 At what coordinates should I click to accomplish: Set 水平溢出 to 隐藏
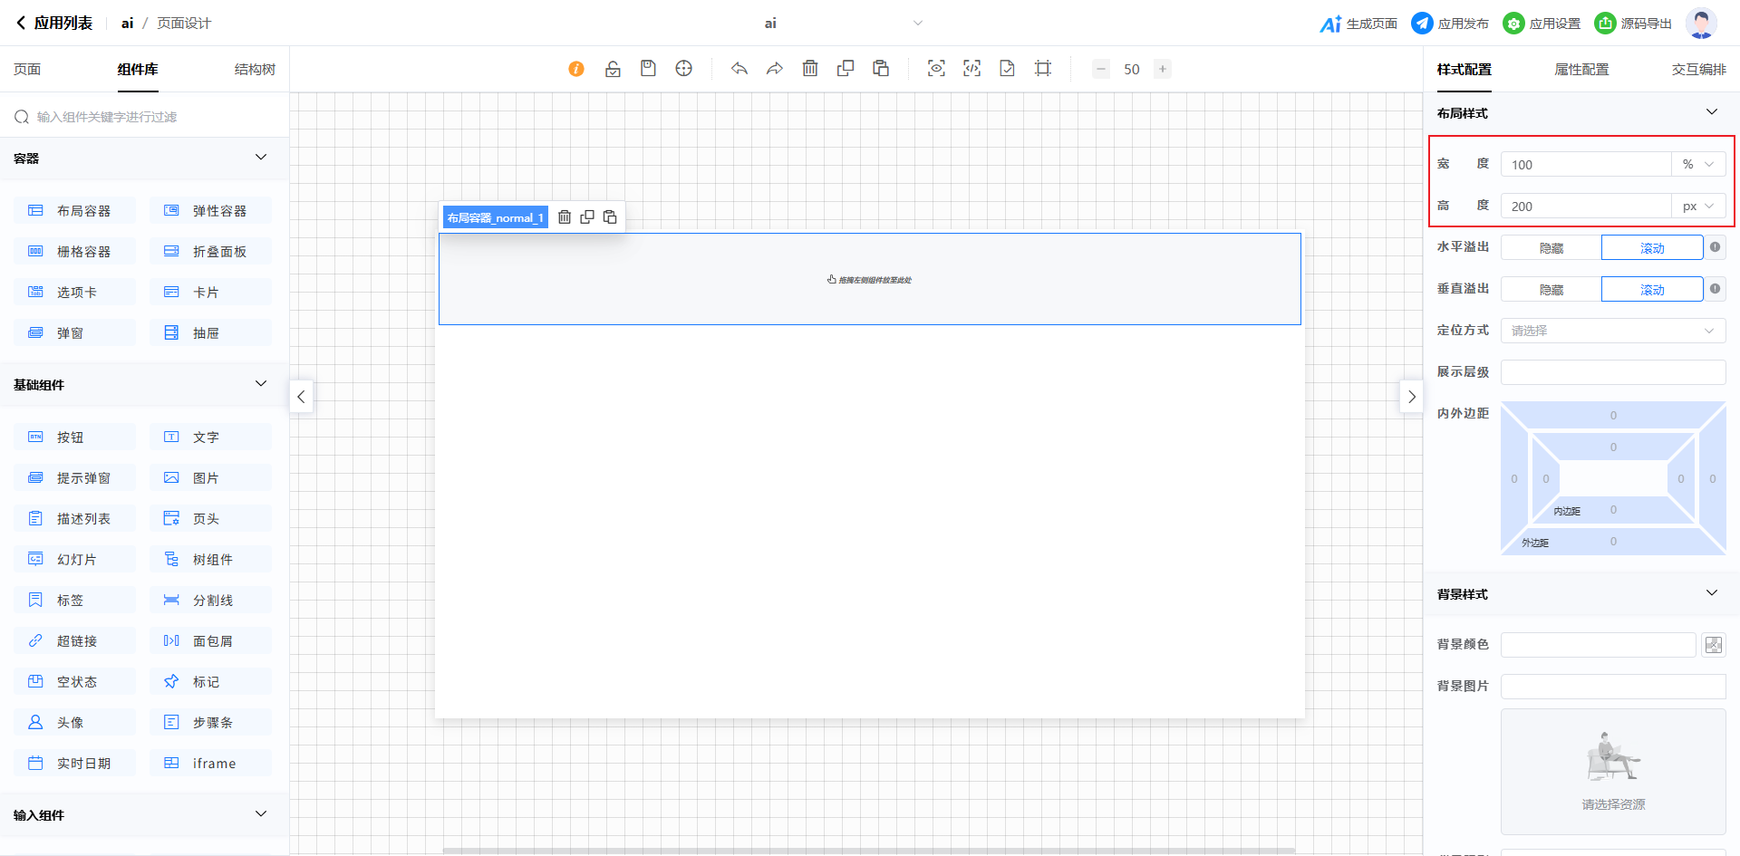pos(1551,248)
